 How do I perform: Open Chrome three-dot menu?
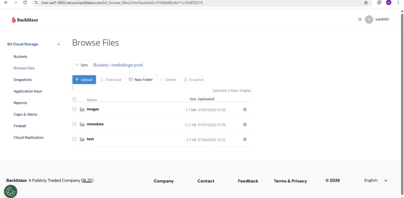click(398, 2)
